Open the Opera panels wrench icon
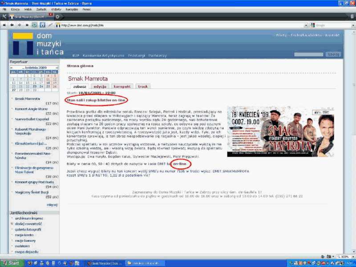Screen dimensions: 356x267 pos(4,16)
